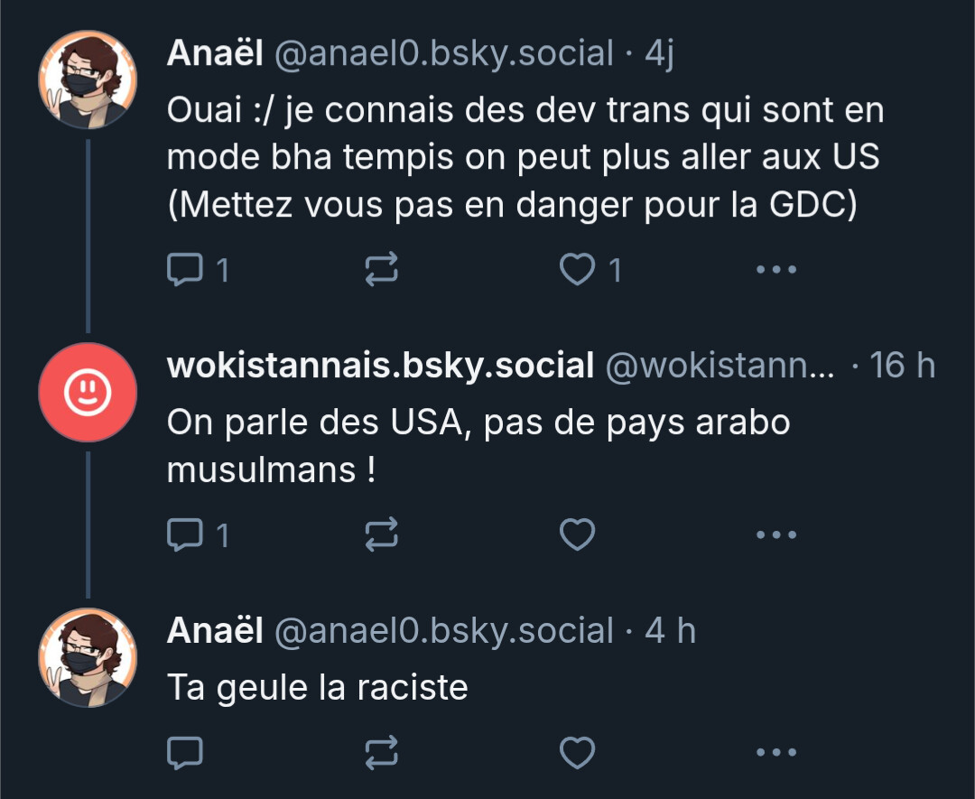This screenshot has width=975, height=799.
Task: Open Anaël's avatar on the first post
Action: tap(88, 79)
